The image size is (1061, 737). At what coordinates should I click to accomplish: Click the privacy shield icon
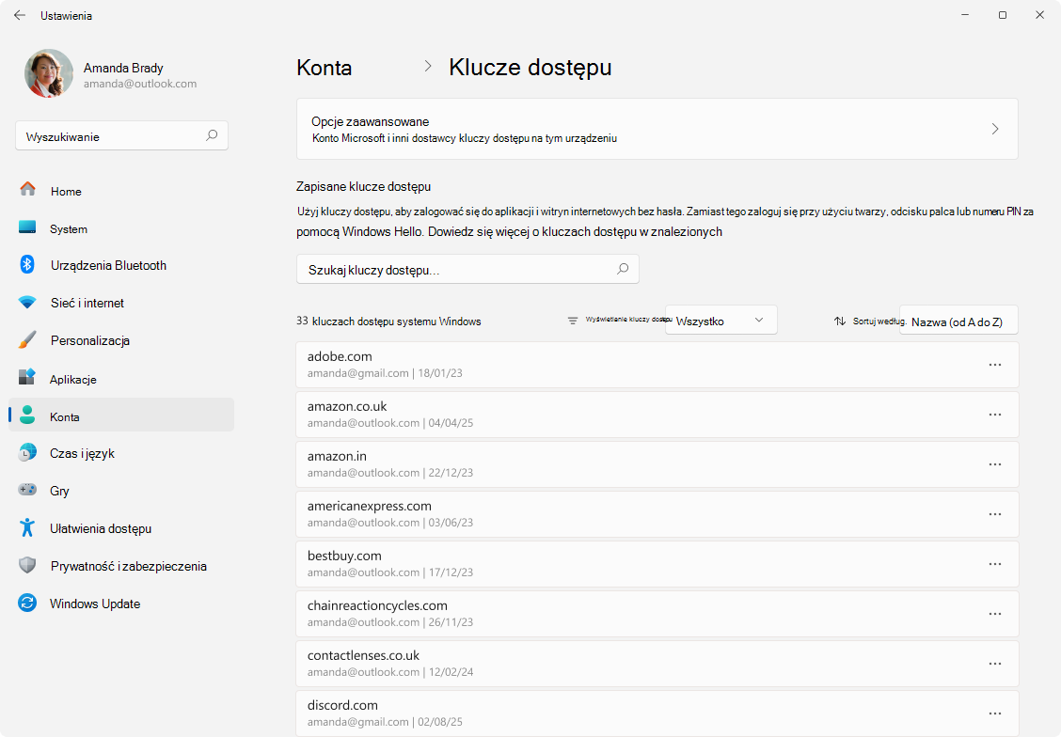[x=27, y=565]
